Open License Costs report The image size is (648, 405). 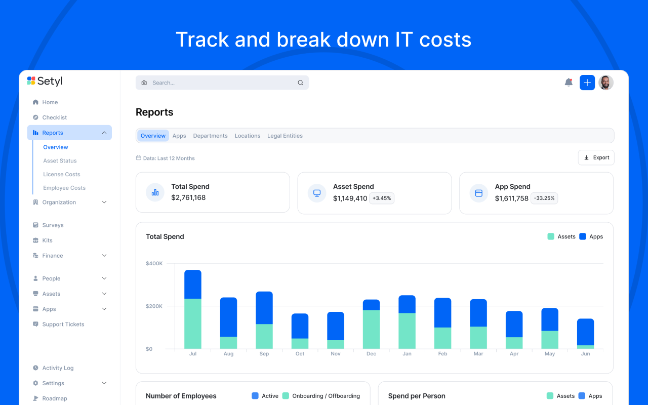pos(62,174)
